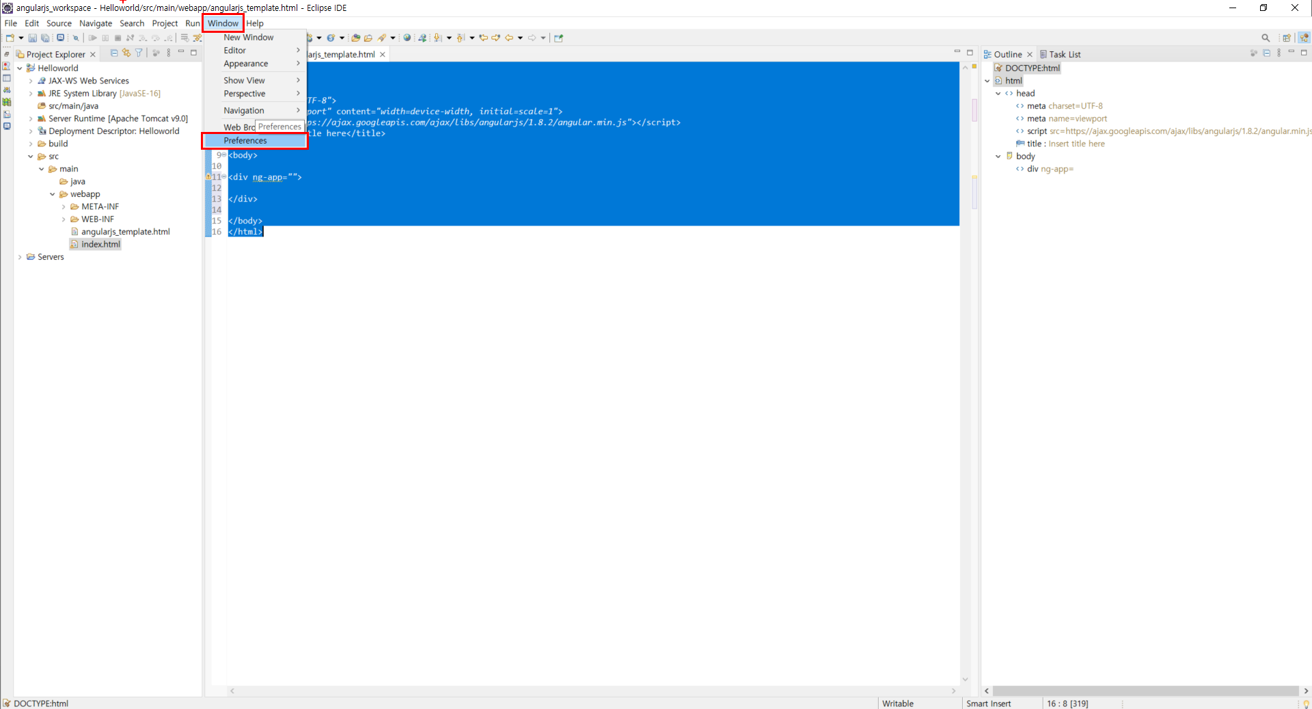Go to Previous Annotation arrow icon

(461, 38)
